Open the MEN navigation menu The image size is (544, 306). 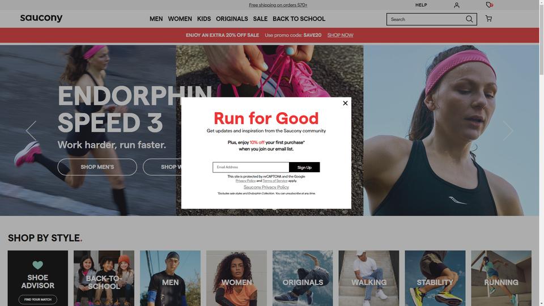point(156,19)
